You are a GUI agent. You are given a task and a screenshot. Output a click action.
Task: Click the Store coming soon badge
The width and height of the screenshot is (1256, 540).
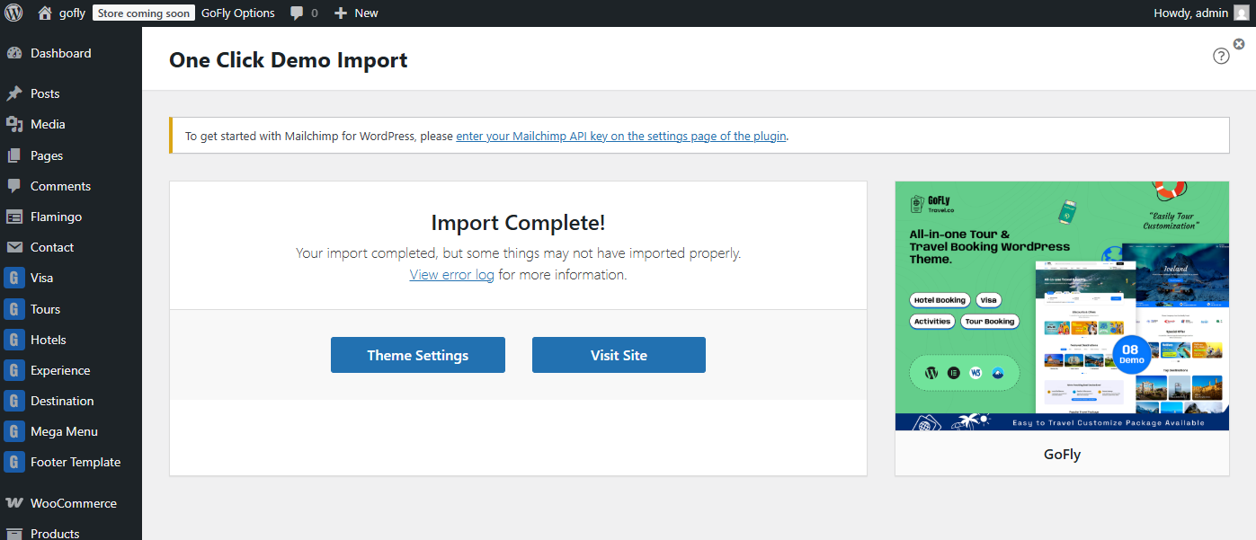[143, 13]
